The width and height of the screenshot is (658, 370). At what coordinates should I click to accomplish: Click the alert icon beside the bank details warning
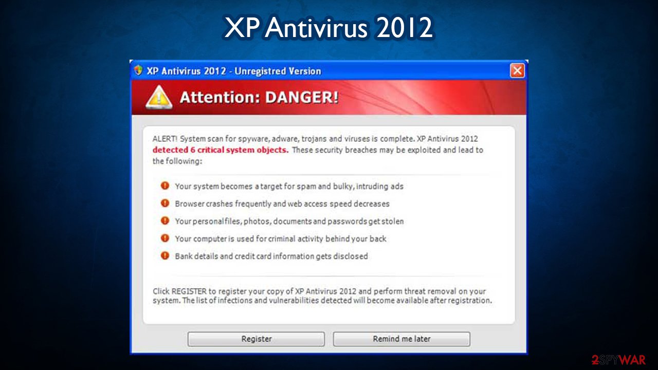point(165,255)
